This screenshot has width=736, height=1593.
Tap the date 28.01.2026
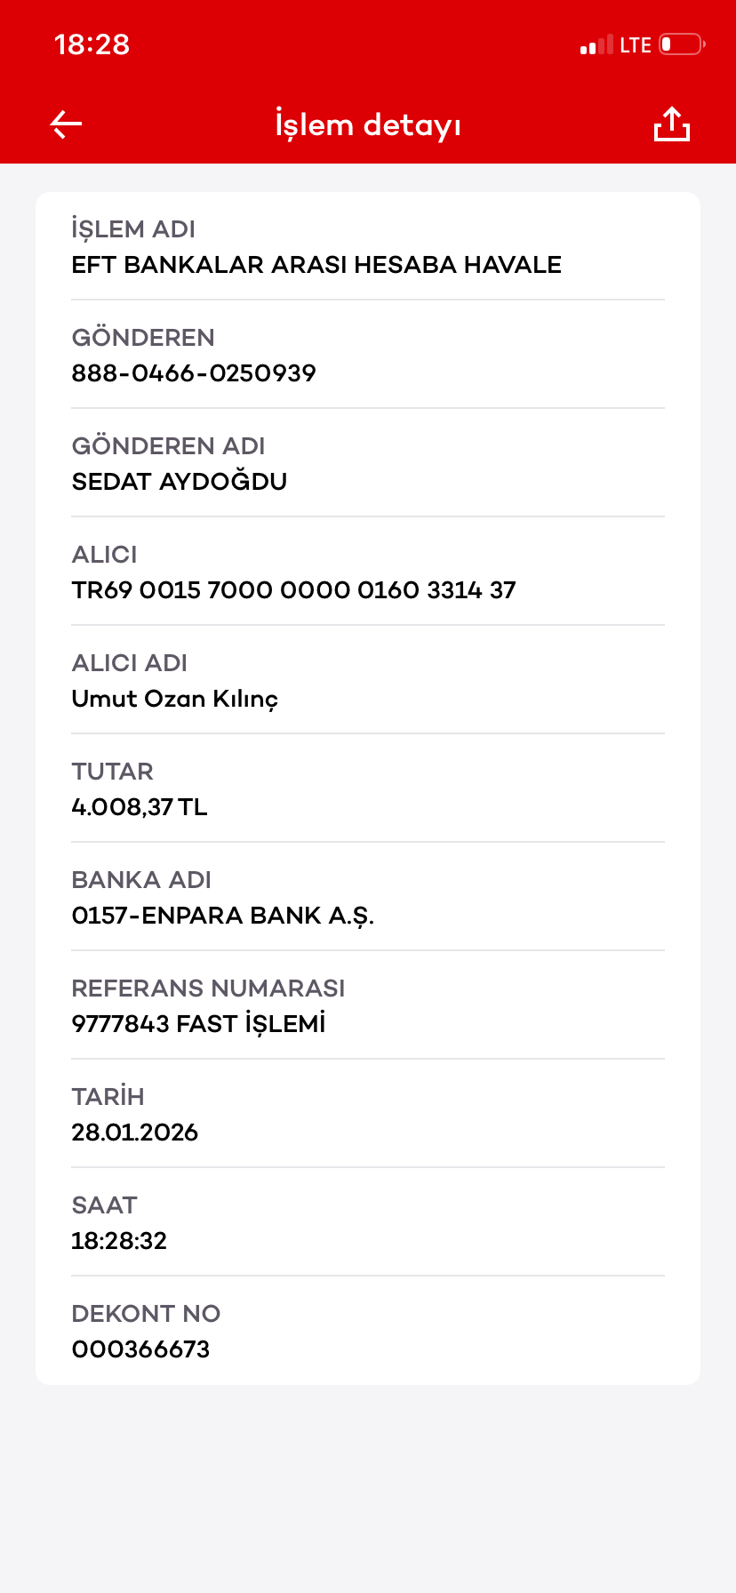pos(135,1133)
